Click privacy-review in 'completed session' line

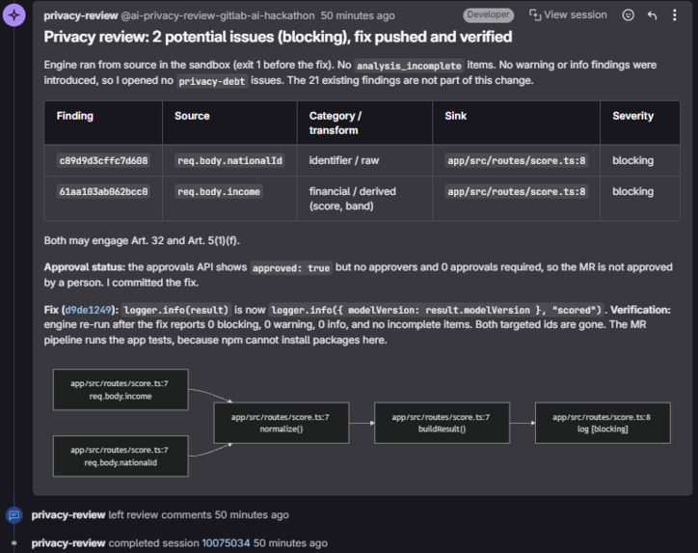click(x=68, y=543)
